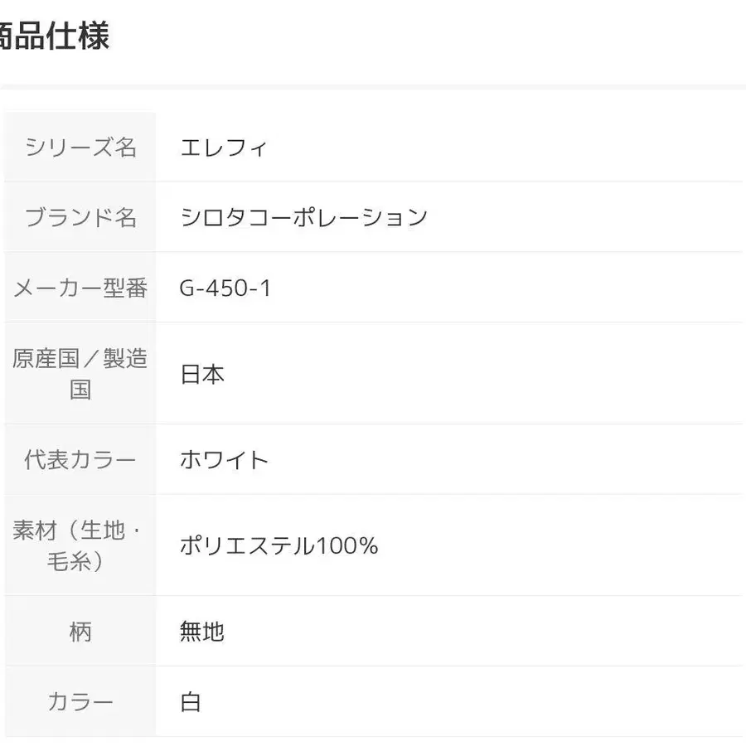Click the シリーズ名 label cell
The width and height of the screenshot is (746, 746).
pyautogui.click(x=80, y=148)
